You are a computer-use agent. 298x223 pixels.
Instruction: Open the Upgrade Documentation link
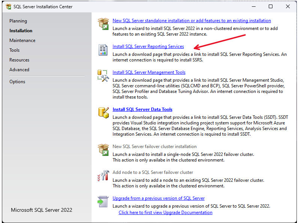pos(166,213)
